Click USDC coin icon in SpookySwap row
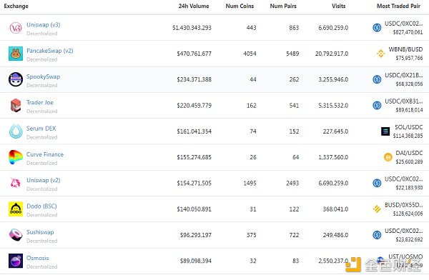 [x=377, y=79]
